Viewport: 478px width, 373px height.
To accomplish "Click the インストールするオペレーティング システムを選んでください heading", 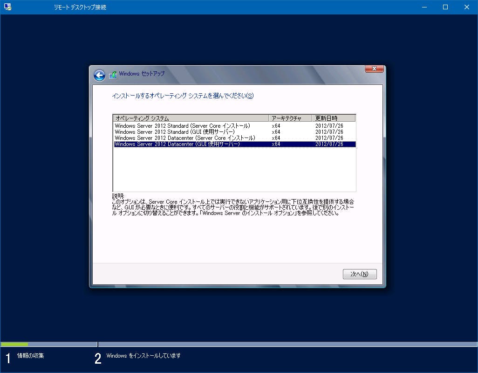I will tap(183, 96).
